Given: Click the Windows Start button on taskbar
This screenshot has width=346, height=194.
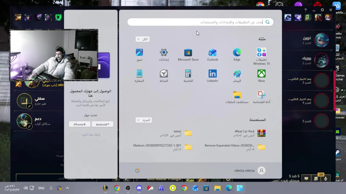Looking at the screenshot, I should click(240, 188).
